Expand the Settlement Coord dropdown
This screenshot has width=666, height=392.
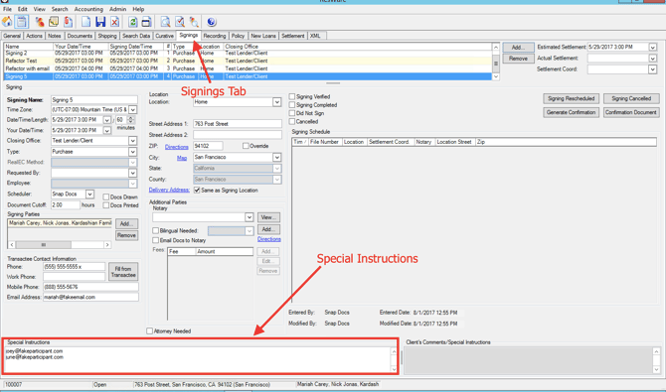click(652, 69)
